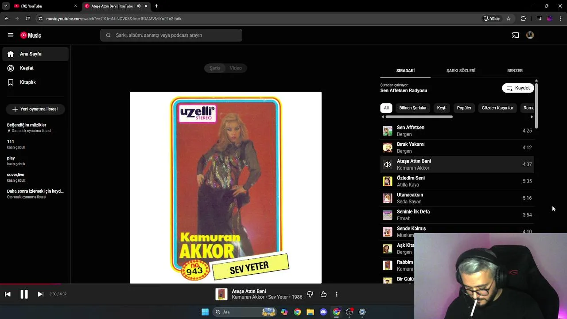The image size is (567, 319).
Task: Skip to next track
Action: (40, 294)
